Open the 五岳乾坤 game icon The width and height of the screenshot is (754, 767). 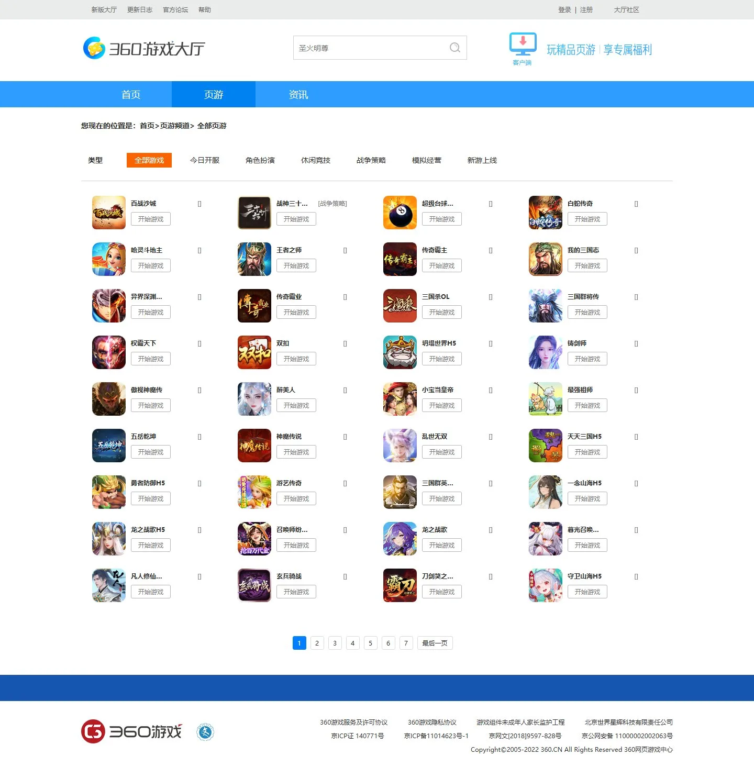[x=109, y=446]
